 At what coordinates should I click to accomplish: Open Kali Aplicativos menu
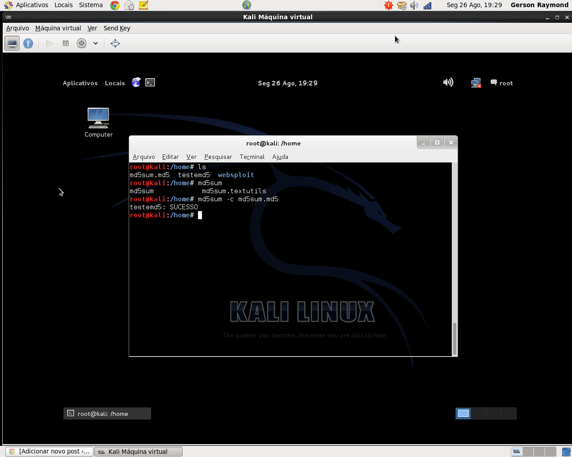pyautogui.click(x=80, y=83)
